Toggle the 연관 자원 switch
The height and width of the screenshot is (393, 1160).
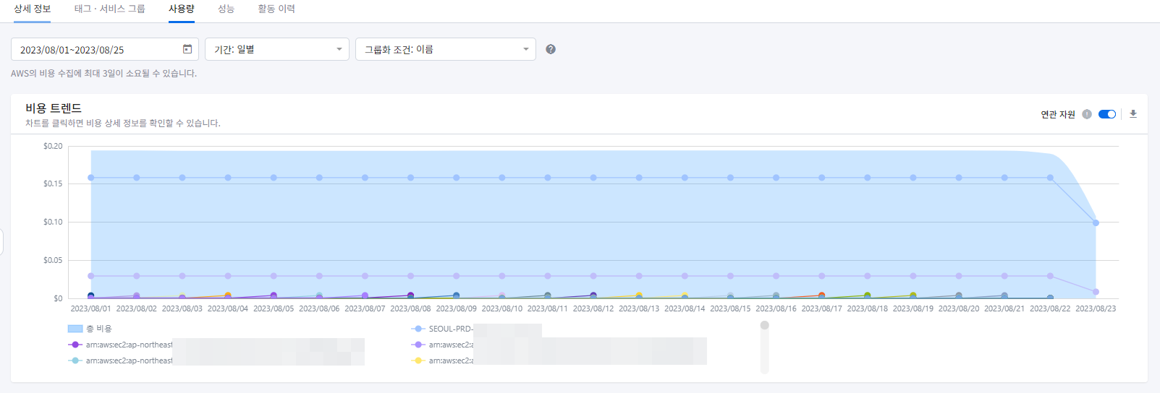point(1106,114)
